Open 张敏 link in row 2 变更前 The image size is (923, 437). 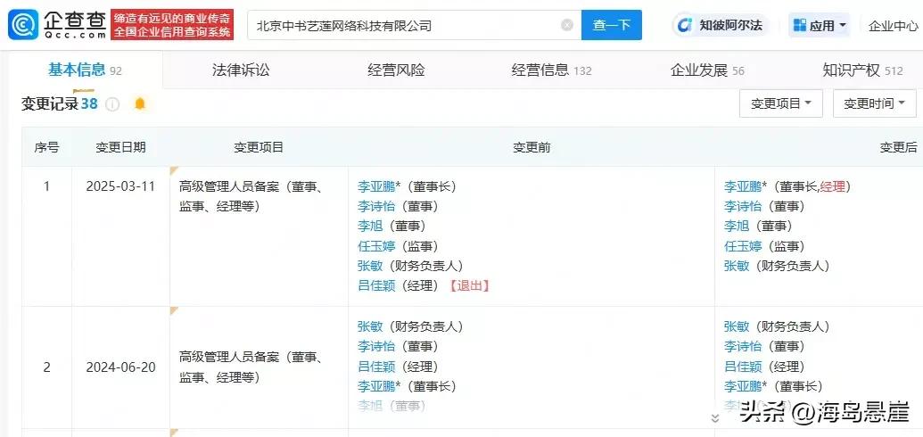(x=370, y=326)
